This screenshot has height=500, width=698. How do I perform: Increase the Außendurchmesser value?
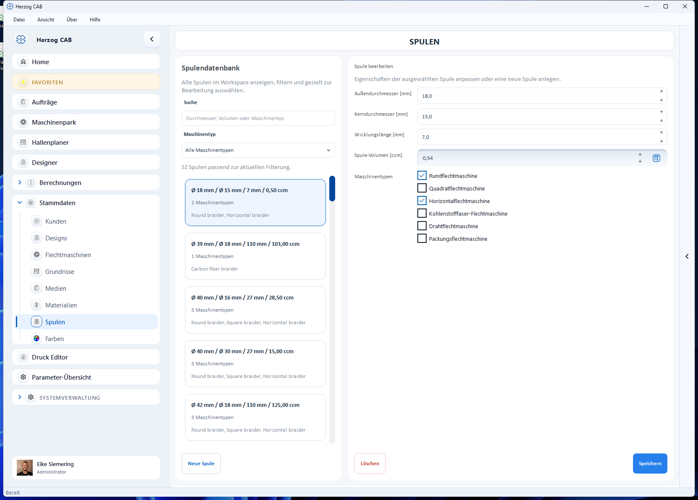pos(662,92)
